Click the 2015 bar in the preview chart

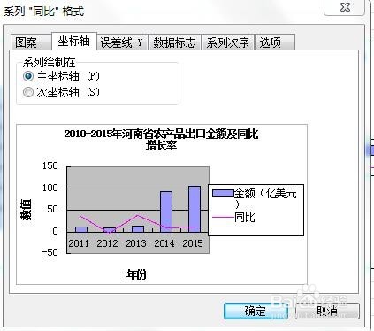tap(195, 209)
